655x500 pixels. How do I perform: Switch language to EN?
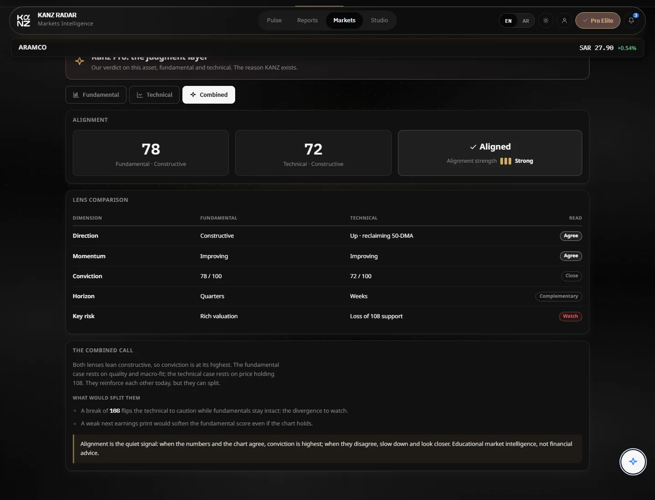click(x=509, y=21)
